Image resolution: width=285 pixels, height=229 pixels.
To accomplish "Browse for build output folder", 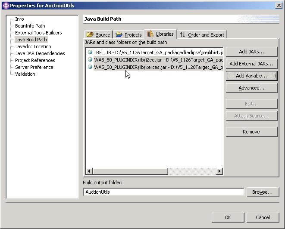I will click(x=263, y=192).
